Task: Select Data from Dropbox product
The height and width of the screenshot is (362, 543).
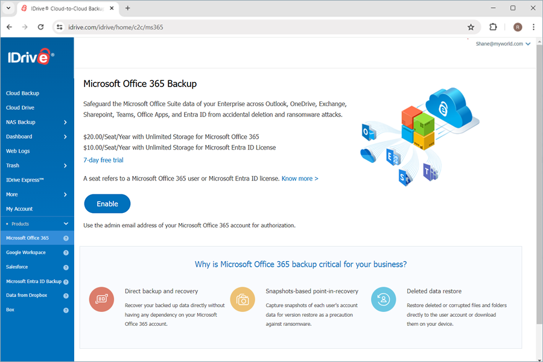Action: point(27,296)
